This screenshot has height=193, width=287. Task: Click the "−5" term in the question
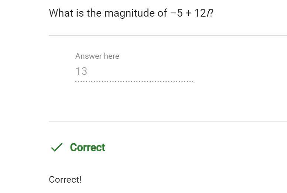pos(177,13)
